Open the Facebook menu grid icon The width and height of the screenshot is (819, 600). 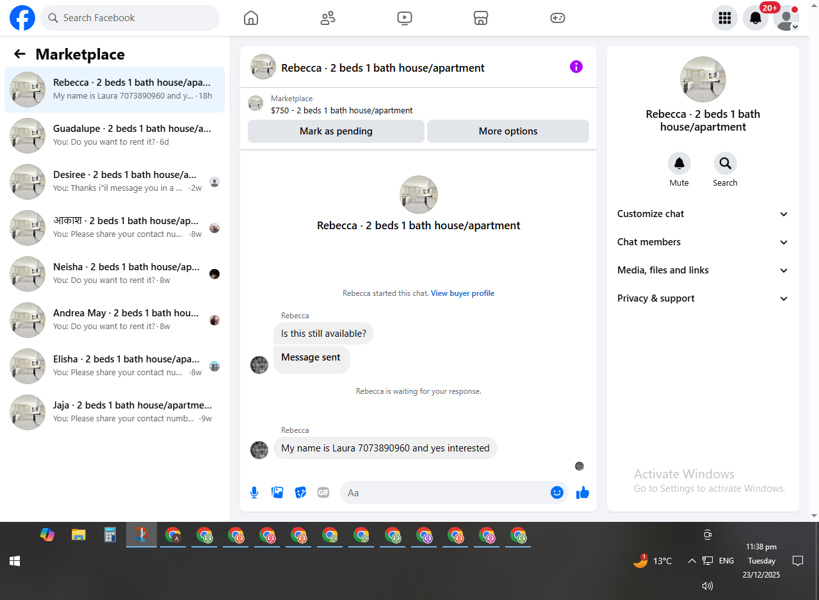tap(725, 18)
